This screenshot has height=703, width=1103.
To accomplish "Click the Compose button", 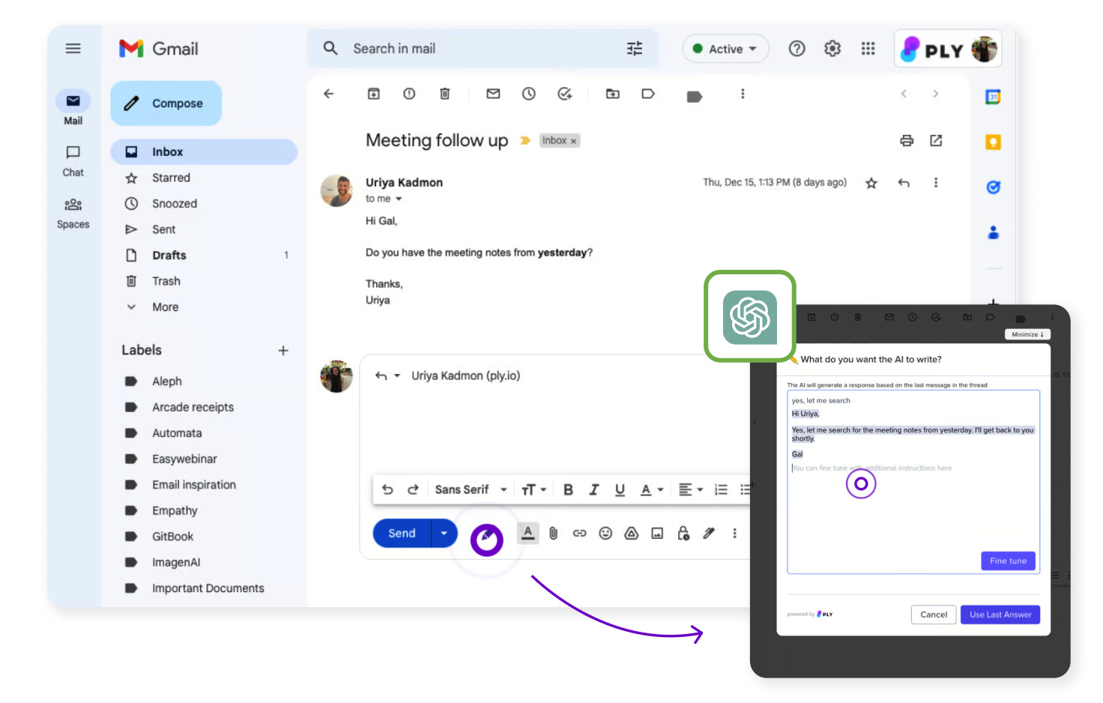I will point(166,103).
